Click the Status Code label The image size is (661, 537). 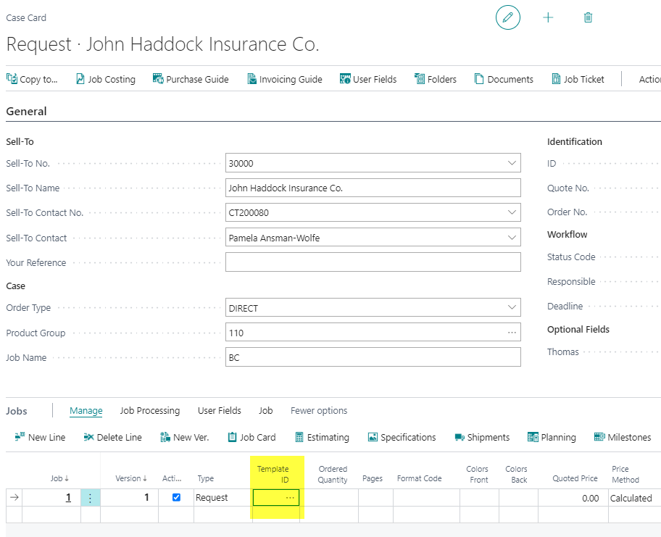(x=571, y=257)
